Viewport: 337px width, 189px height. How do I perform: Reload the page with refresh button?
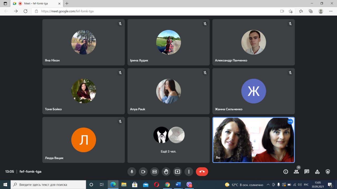(26, 11)
